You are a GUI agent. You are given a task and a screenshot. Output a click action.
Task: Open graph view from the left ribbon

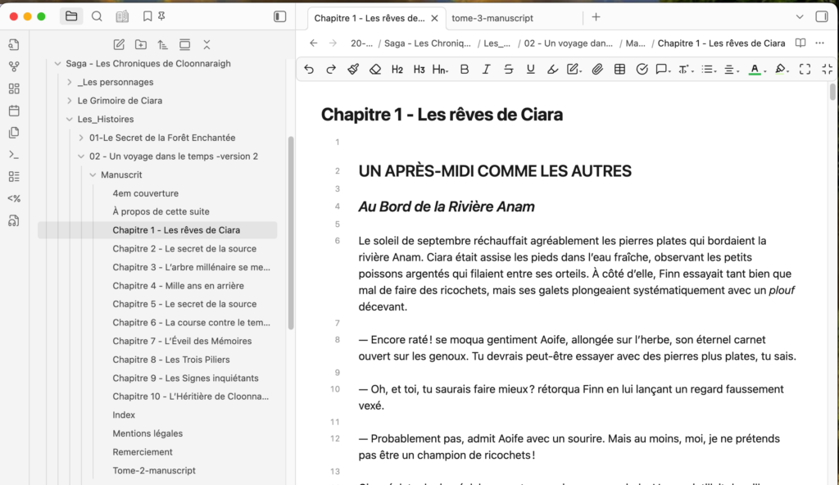click(x=14, y=66)
